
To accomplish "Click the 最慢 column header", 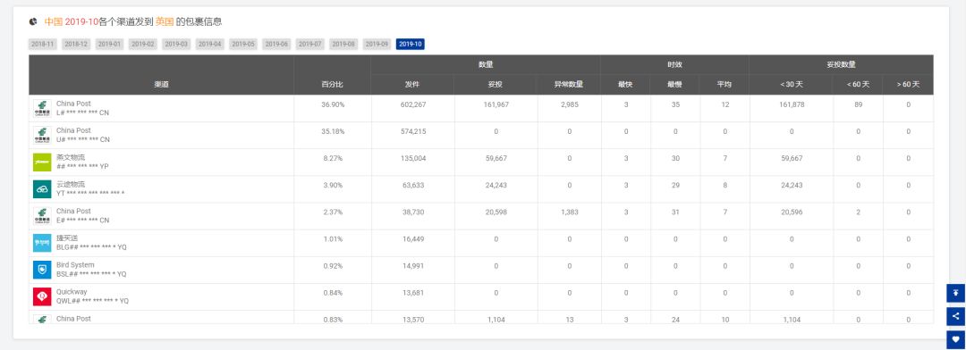I will [674, 84].
